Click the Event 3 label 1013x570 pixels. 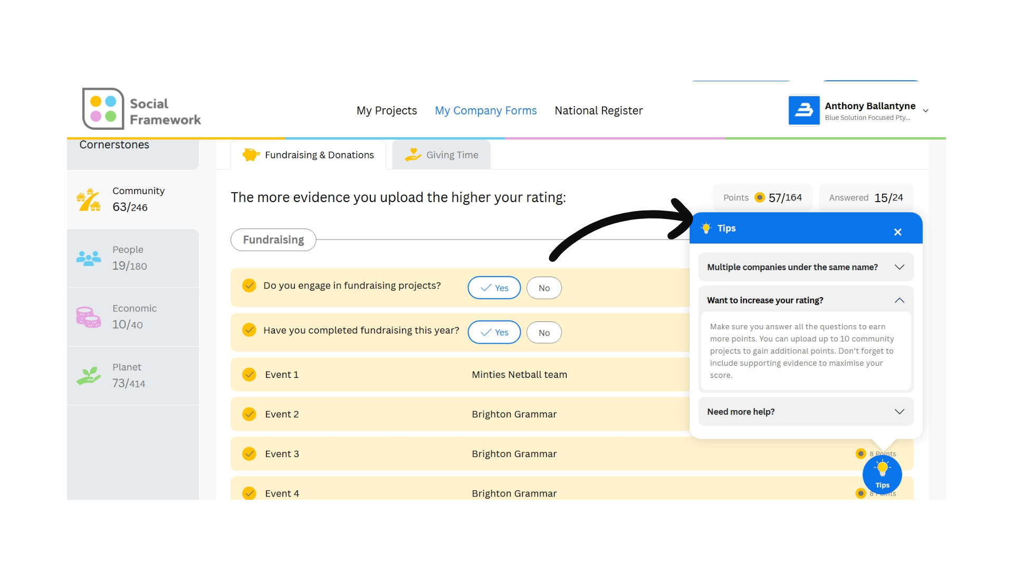[x=282, y=454]
